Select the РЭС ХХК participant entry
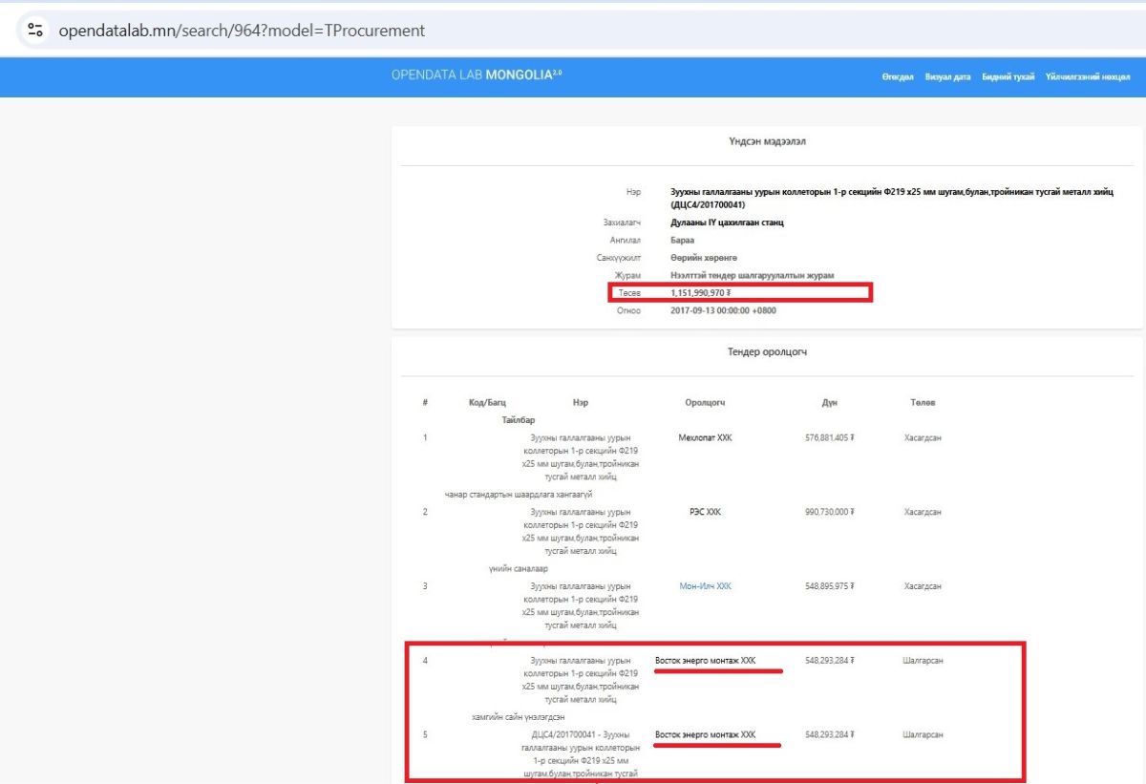The height and width of the screenshot is (784, 1146). 705,513
